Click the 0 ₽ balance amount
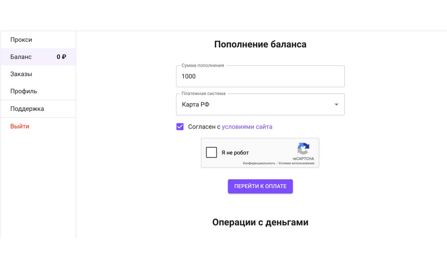447x260 pixels. [61, 57]
